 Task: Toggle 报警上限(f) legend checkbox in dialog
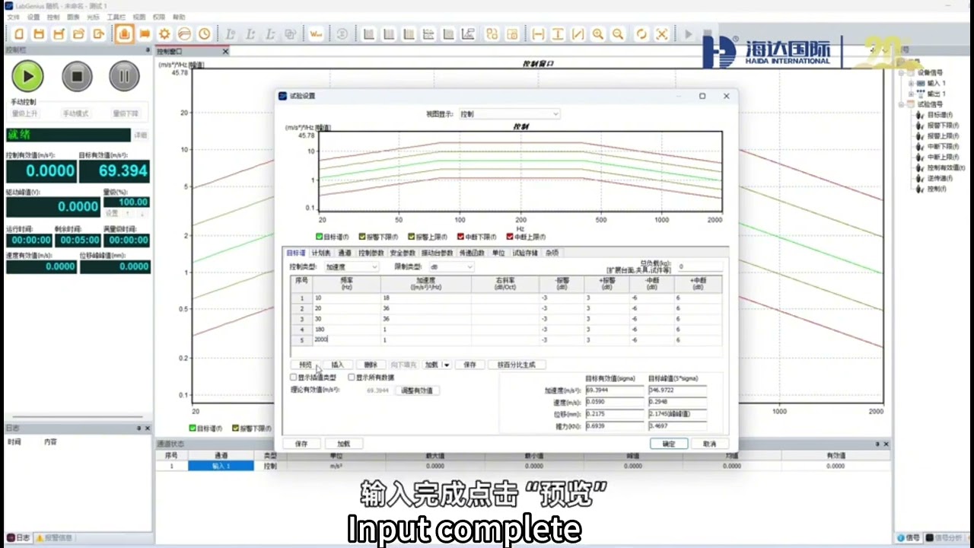click(x=412, y=237)
